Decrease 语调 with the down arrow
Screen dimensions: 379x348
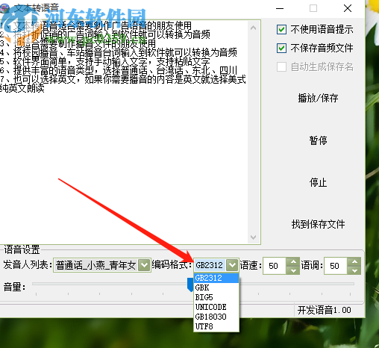pos(354,270)
